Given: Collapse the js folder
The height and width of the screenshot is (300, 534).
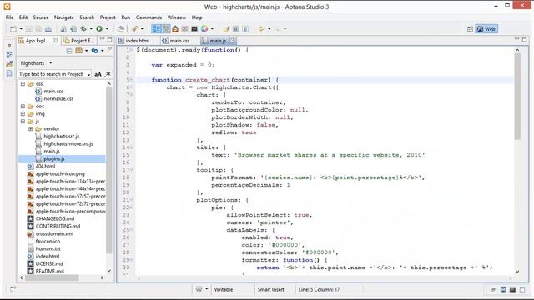Looking at the screenshot, I should point(23,121).
